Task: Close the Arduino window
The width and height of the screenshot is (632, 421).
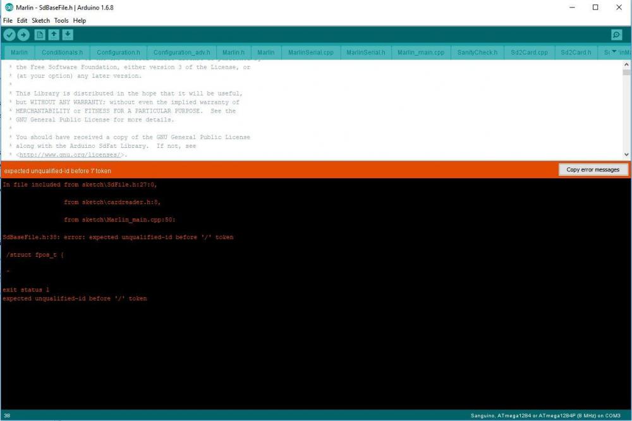Action: [x=619, y=7]
